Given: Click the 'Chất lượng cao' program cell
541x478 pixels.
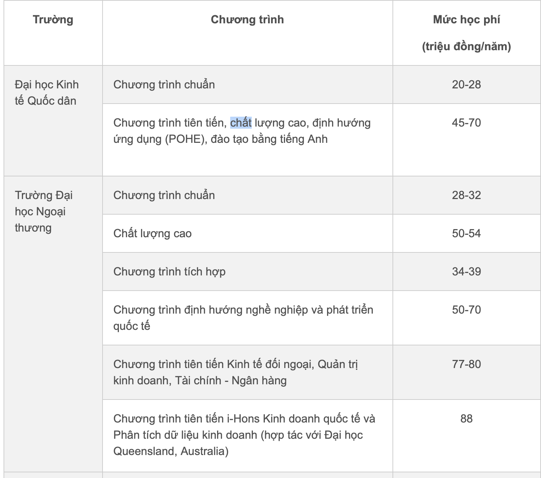Looking at the screenshot, I should coord(248,233).
